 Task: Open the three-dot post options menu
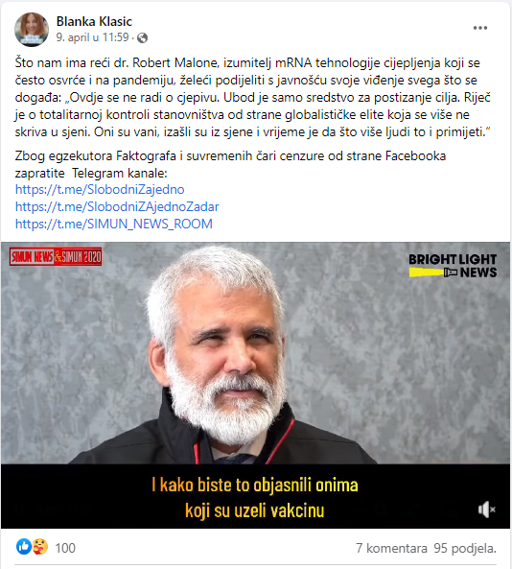[479, 28]
